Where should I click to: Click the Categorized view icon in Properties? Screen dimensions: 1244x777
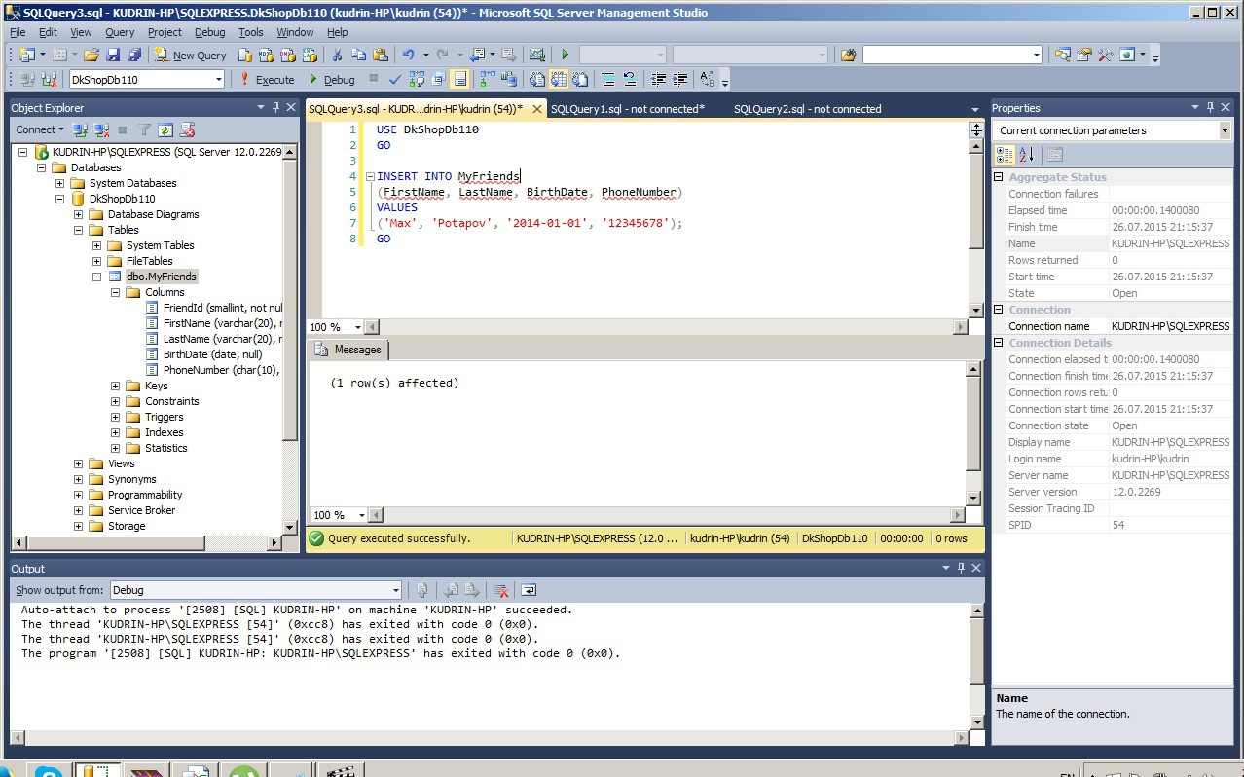click(x=1005, y=155)
